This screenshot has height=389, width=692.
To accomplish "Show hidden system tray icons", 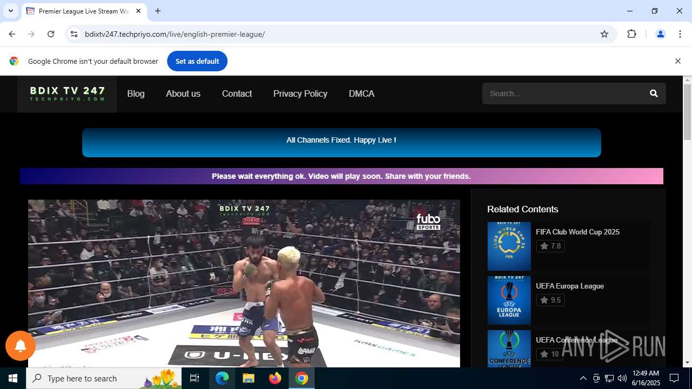I will tap(583, 378).
